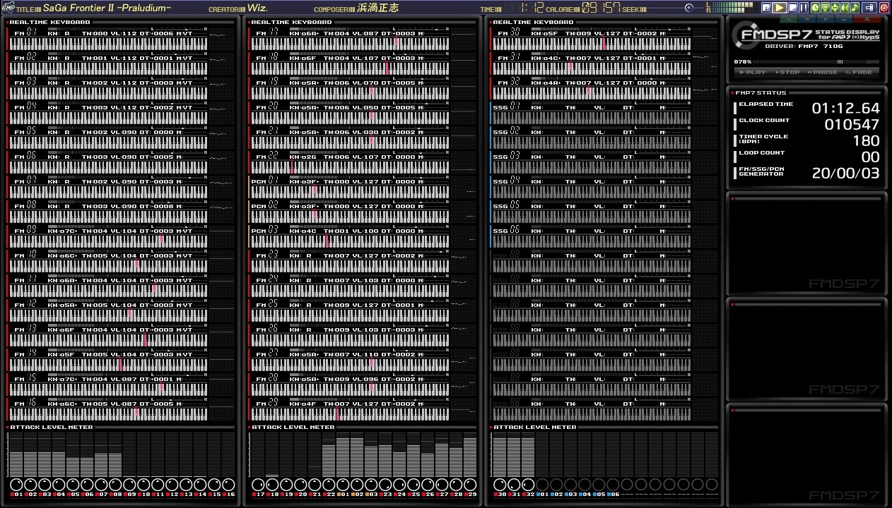Image resolution: width=892 pixels, height=508 pixels.
Task: Click generator value 20/00/03
Action: point(845,174)
